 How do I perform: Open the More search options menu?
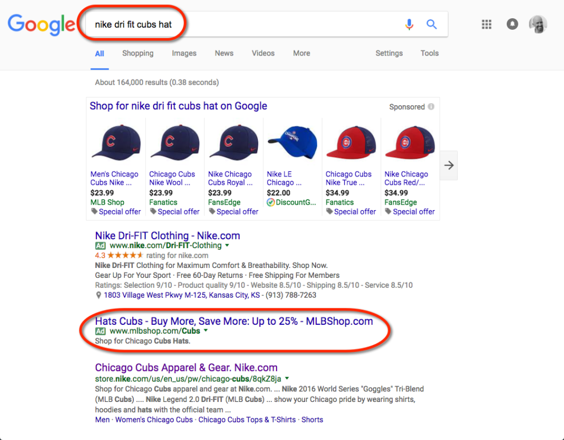[x=301, y=53]
